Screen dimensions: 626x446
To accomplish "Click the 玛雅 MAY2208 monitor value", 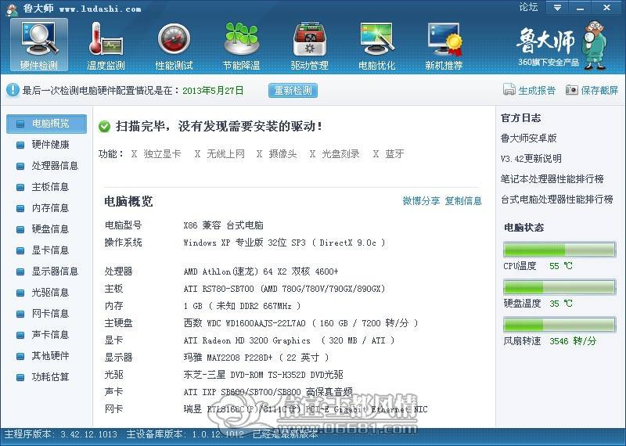I will 257,358.
